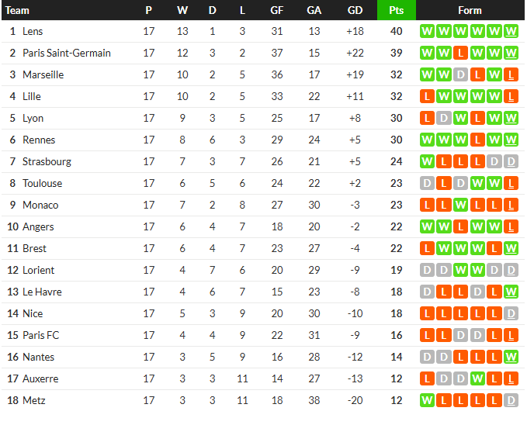The height and width of the screenshot is (425, 527).
Task: Sort by the GD column header
Action: 355,10
